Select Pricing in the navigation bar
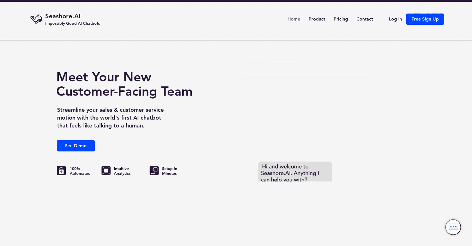The image size is (472, 246). 340,19
